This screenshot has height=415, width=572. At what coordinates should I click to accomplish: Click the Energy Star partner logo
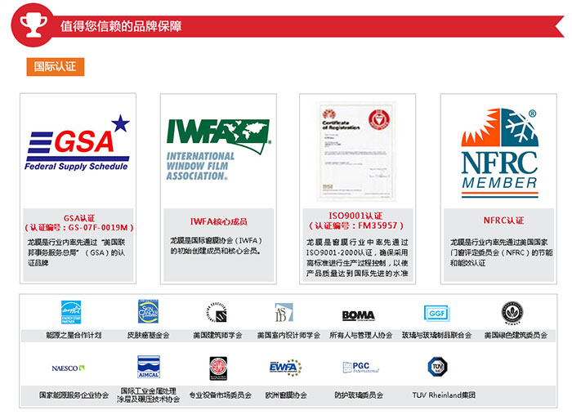tap(71, 312)
